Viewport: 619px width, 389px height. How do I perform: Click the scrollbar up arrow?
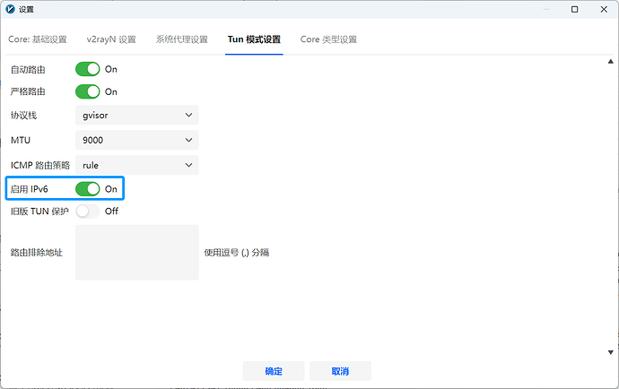(611, 61)
